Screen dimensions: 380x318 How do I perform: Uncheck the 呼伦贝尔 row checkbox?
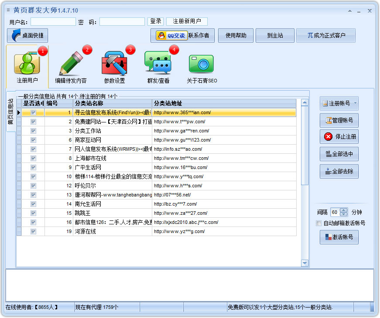33,186
